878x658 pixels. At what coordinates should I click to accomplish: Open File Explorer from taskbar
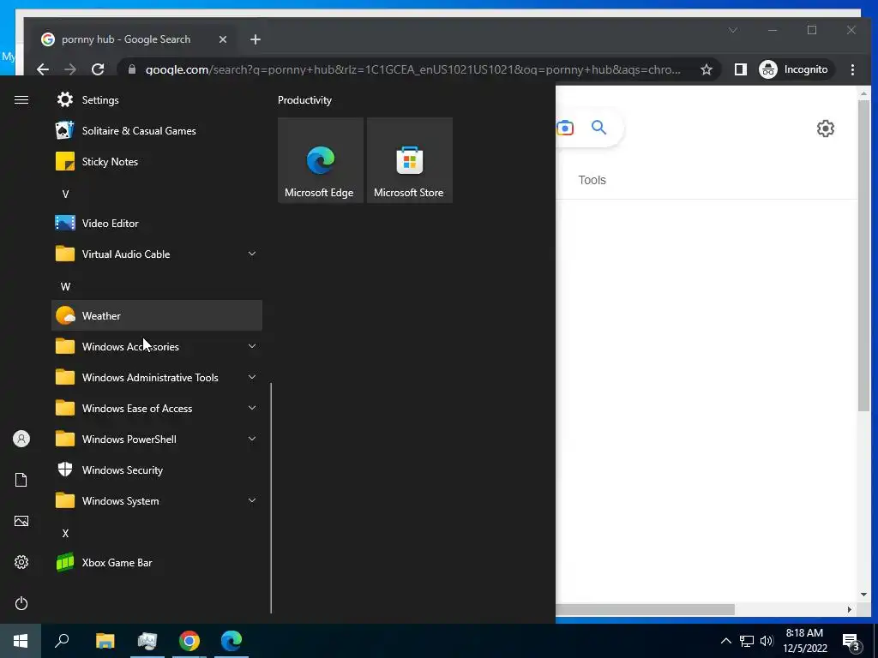tap(105, 641)
